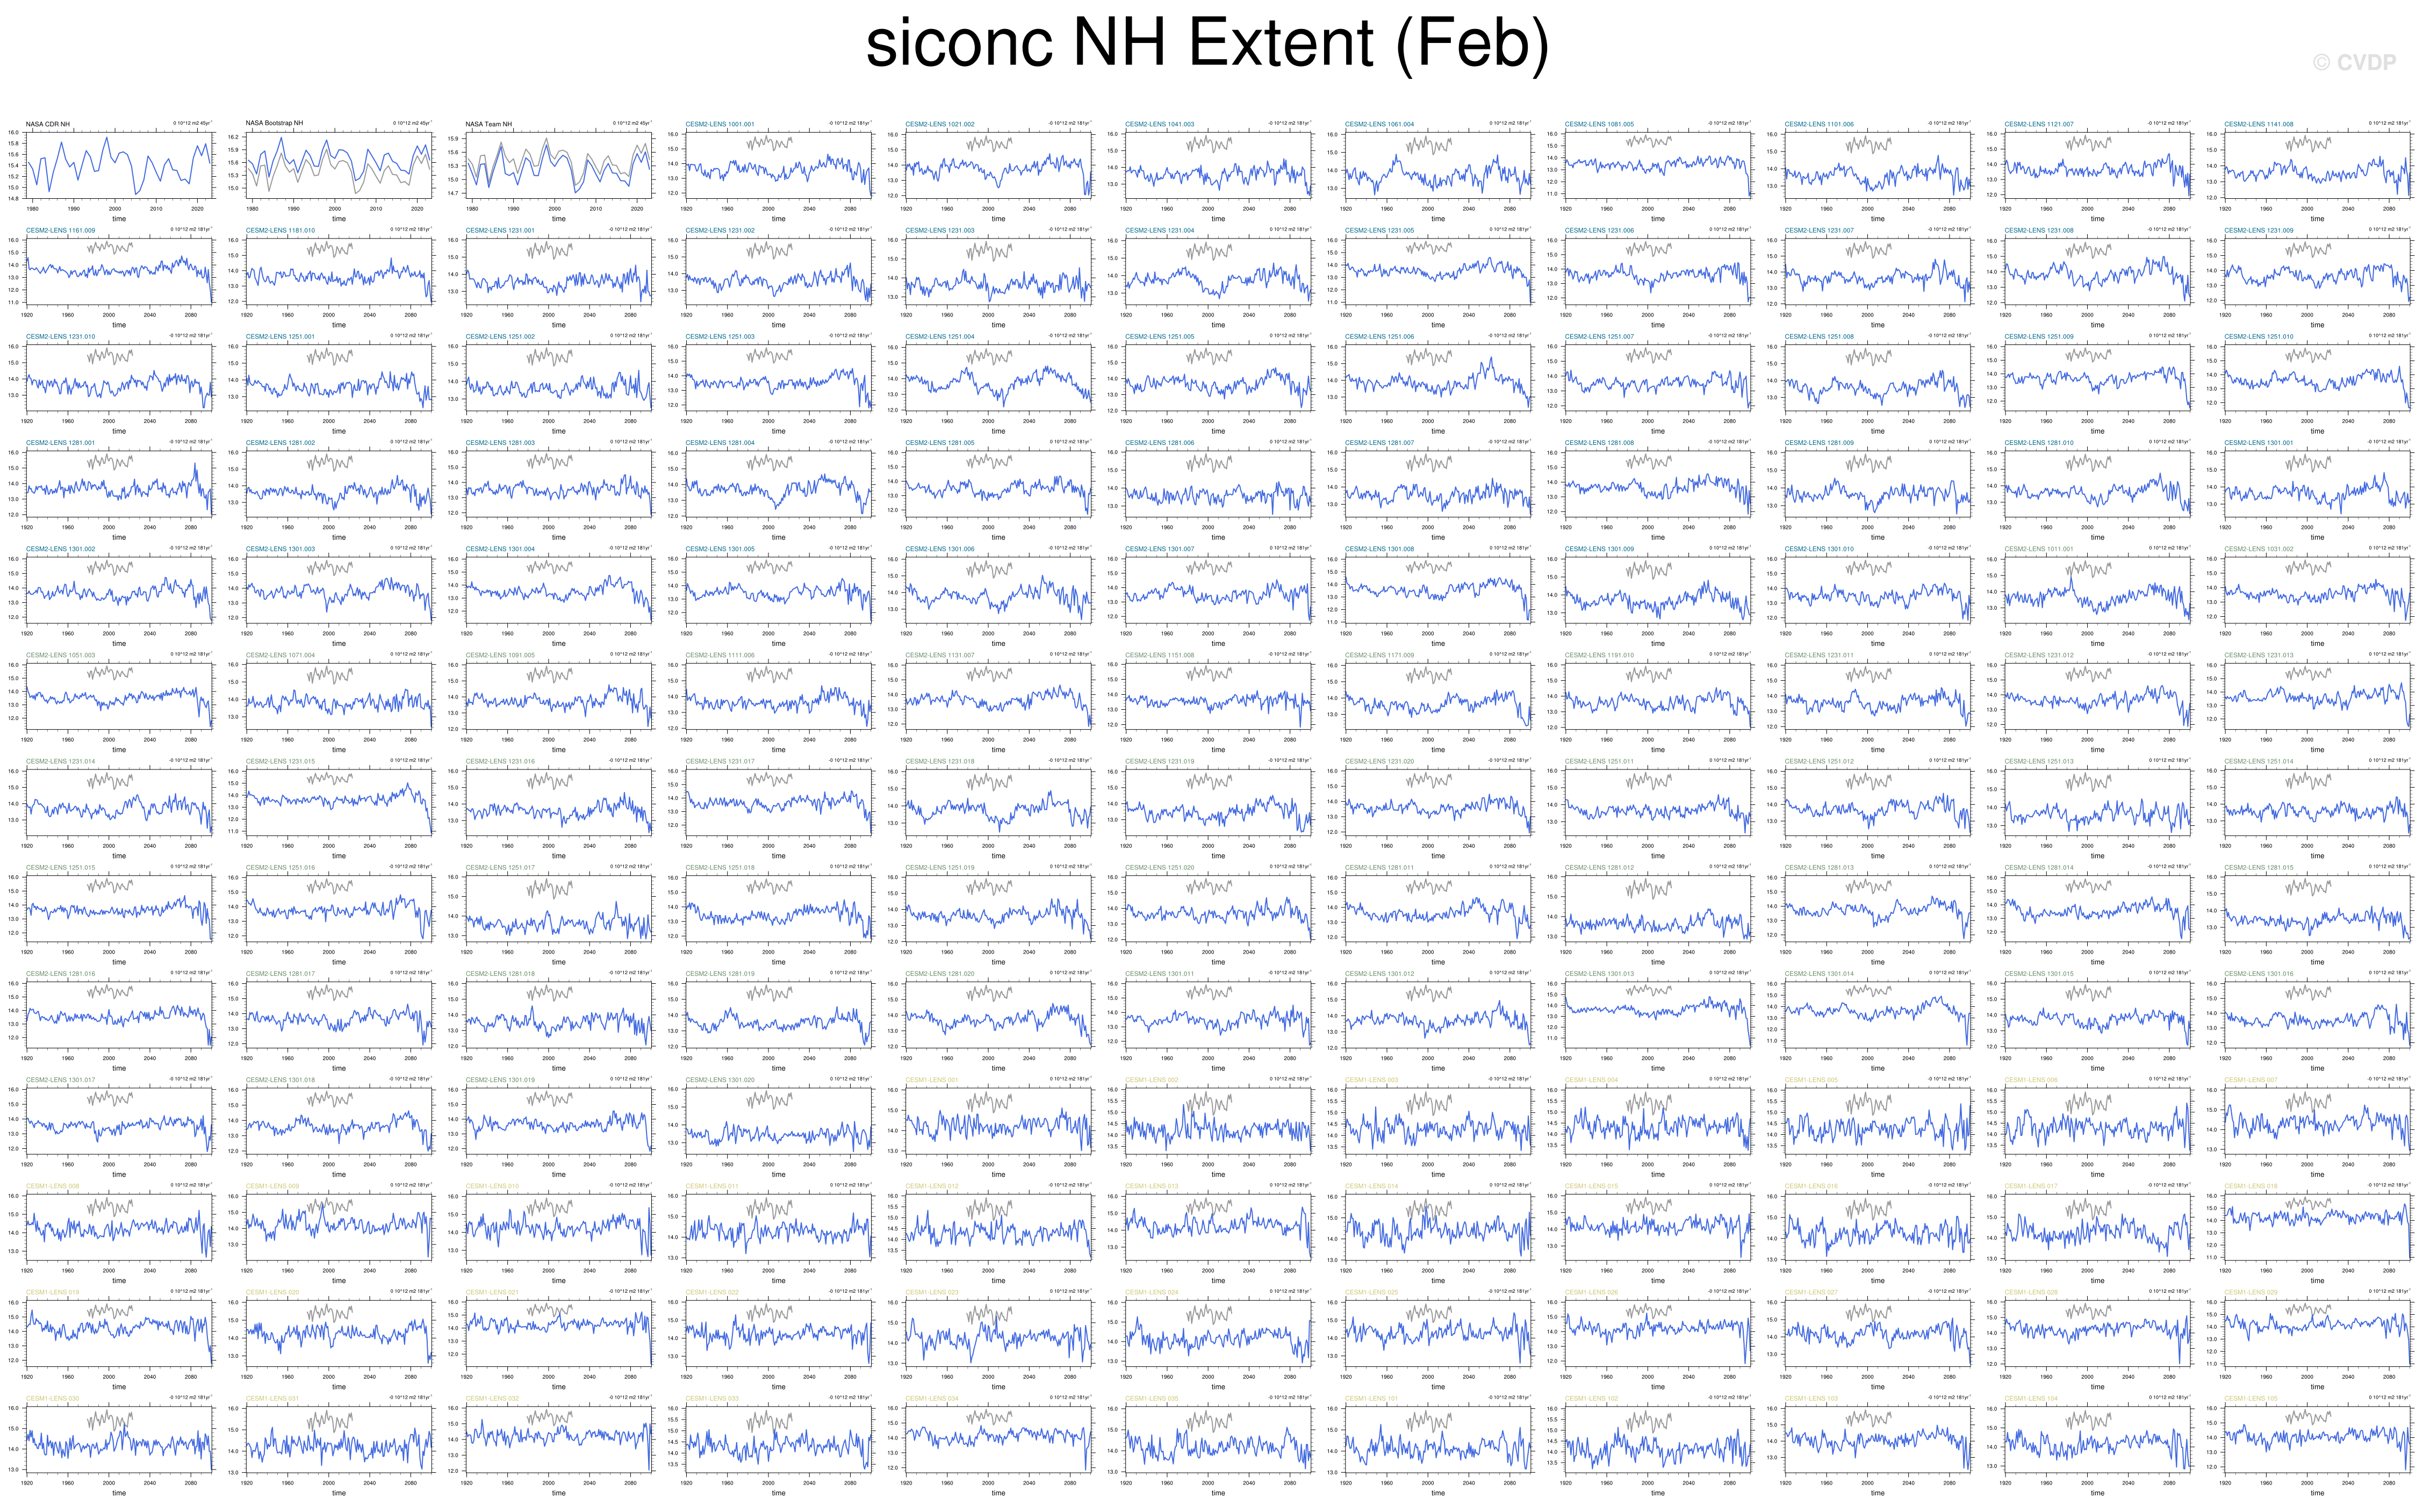
Task: Click the CESM2-LENS 1231.004 plot
Action: point(1218,271)
